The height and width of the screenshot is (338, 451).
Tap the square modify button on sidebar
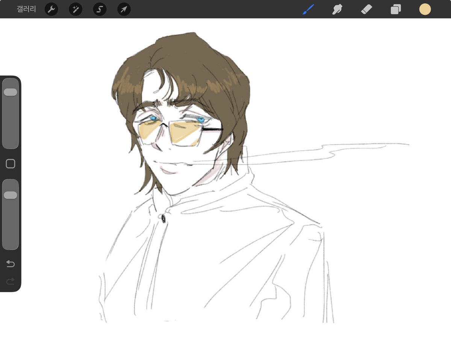point(11,164)
